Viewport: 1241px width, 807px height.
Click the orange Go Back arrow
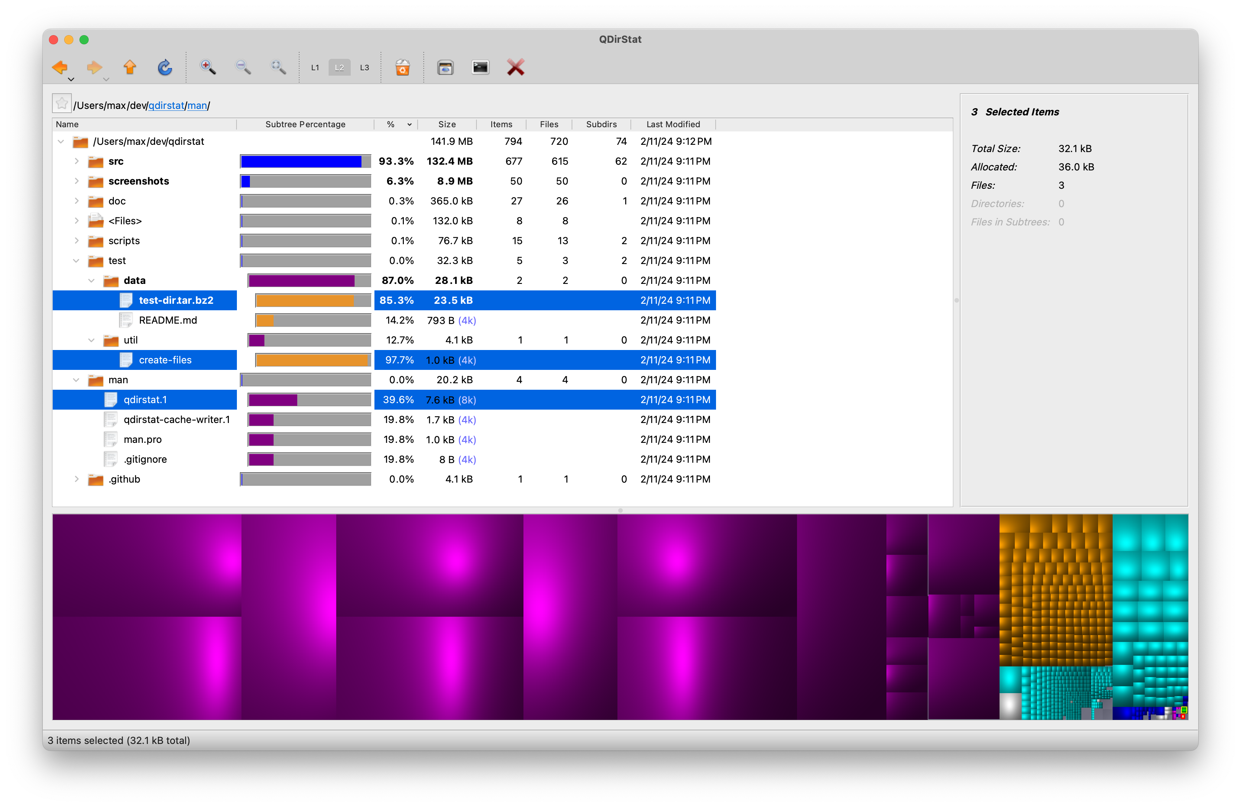(60, 67)
